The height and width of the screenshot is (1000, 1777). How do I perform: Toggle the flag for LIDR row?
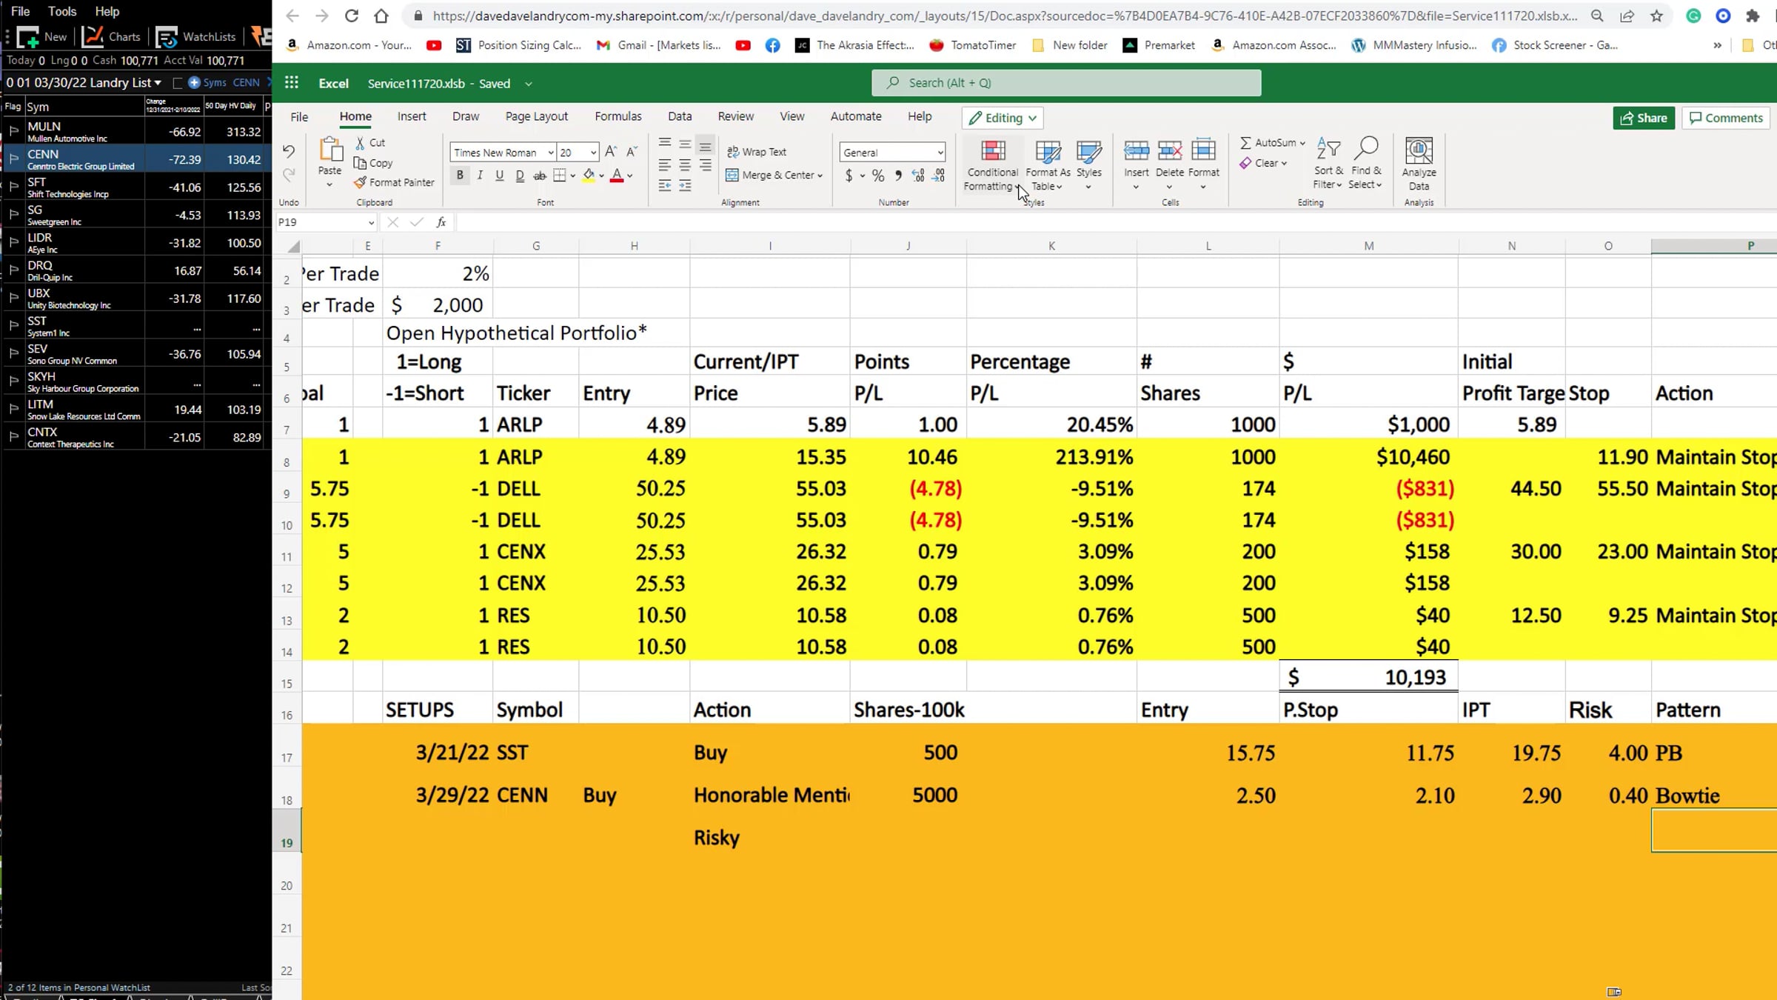tap(13, 243)
